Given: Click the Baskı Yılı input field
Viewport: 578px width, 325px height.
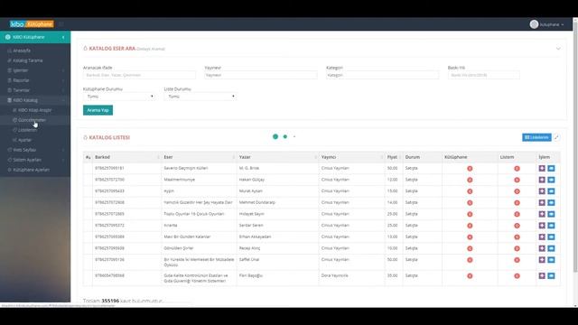Looking at the screenshot, I should (484, 75).
